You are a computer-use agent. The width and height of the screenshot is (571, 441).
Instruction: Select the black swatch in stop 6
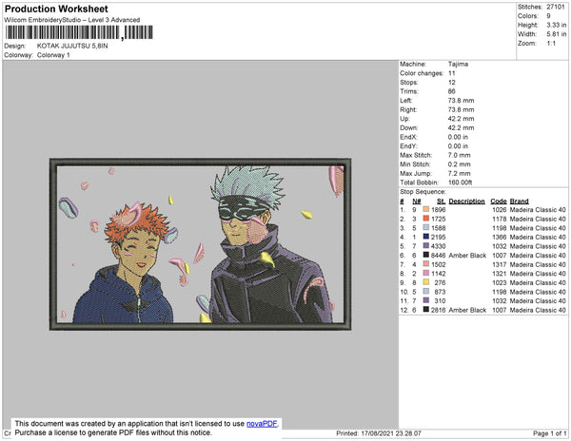coord(425,256)
